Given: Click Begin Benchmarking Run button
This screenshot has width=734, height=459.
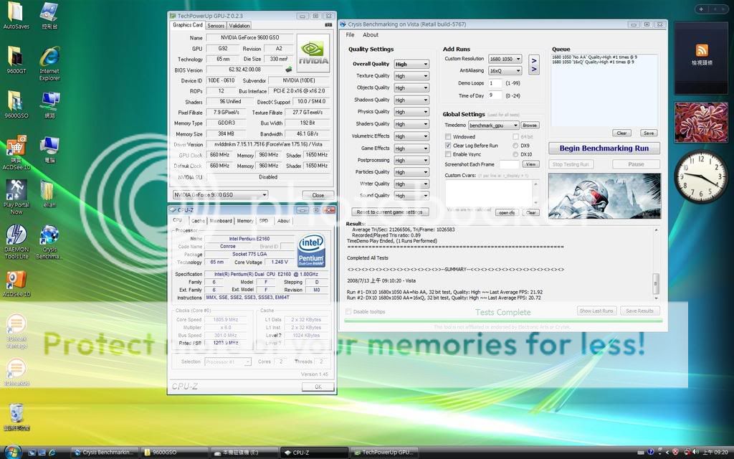Looking at the screenshot, I should (x=604, y=148).
